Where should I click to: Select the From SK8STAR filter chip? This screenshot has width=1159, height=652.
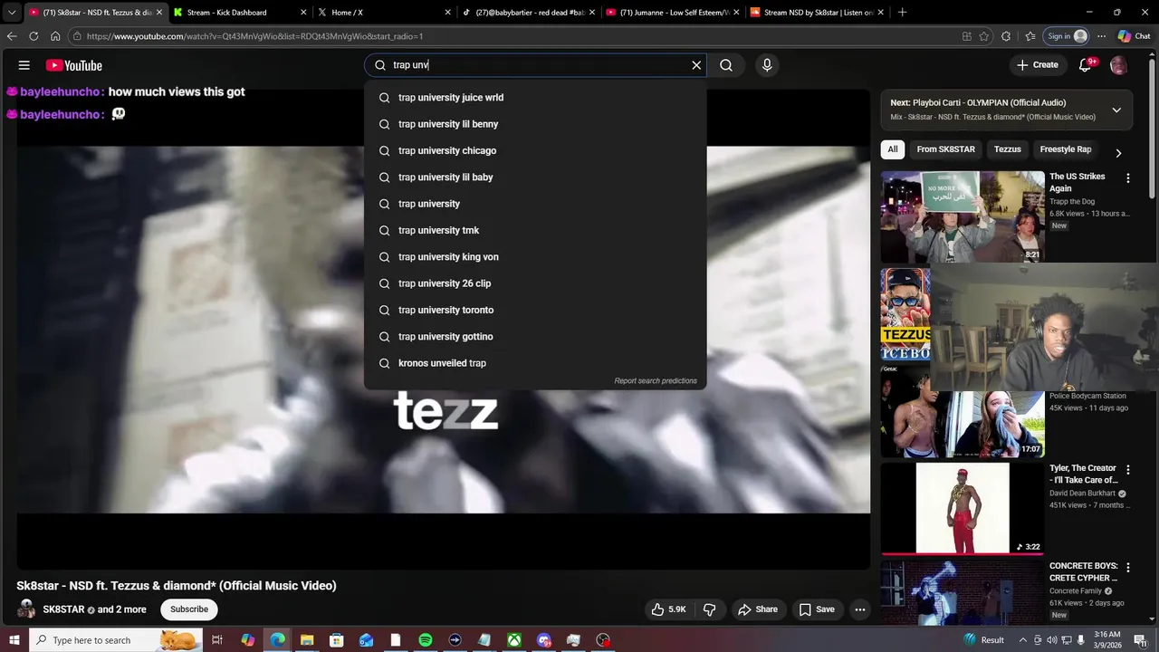tap(945, 149)
